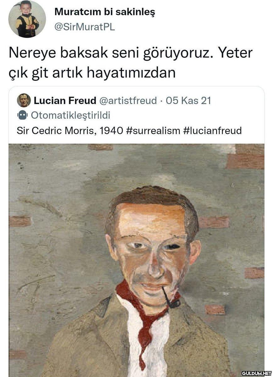
Task: Click the brick patch in the painting's upper corner
Action: [245, 156]
